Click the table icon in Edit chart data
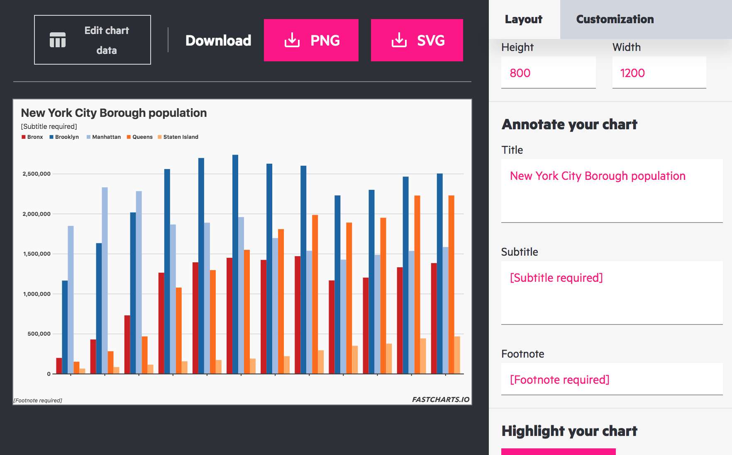This screenshot has height=455, width=732. (58, 40)
